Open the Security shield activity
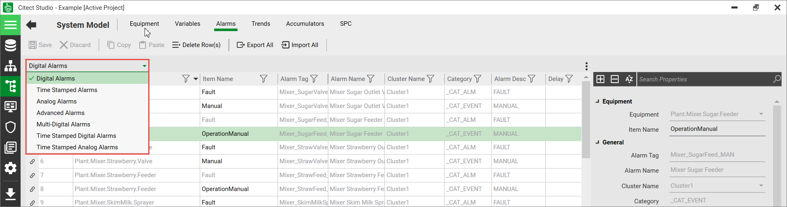The height and width of the screenshot is (207, 787). [x=10, y=127]
